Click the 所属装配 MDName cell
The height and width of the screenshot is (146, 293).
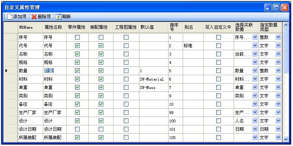(x=30, y=137)
